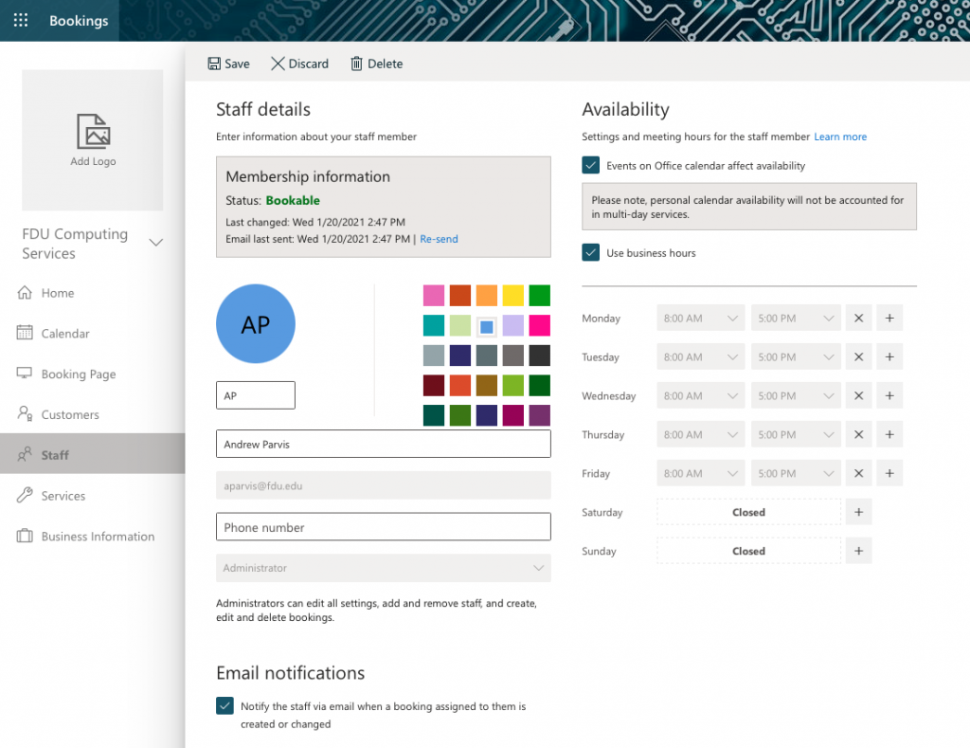970x748 pixels.
Task: Open the app launcher grid icon
Action: point(21,21)
